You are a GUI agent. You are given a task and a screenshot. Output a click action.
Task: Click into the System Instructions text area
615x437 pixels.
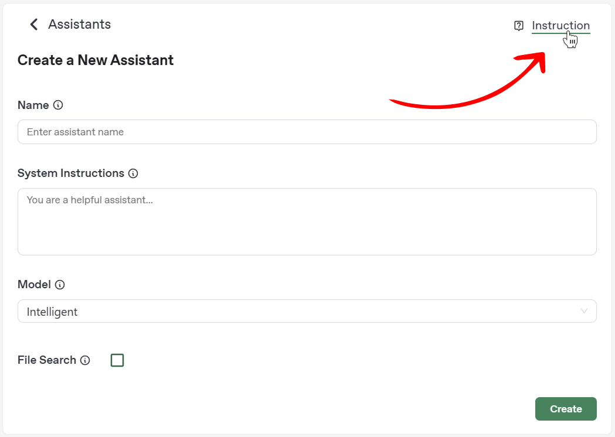tap(307, 222)
